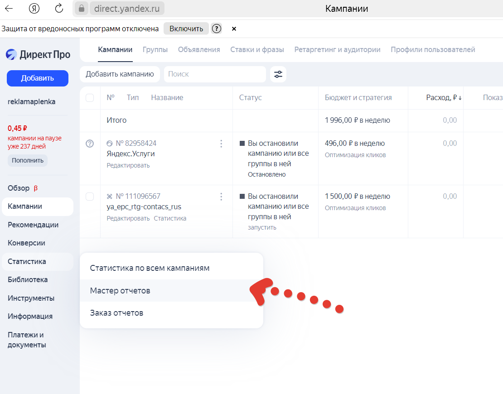Click the Статус column header
Screen dimensions: 503x394
point(250,98)
